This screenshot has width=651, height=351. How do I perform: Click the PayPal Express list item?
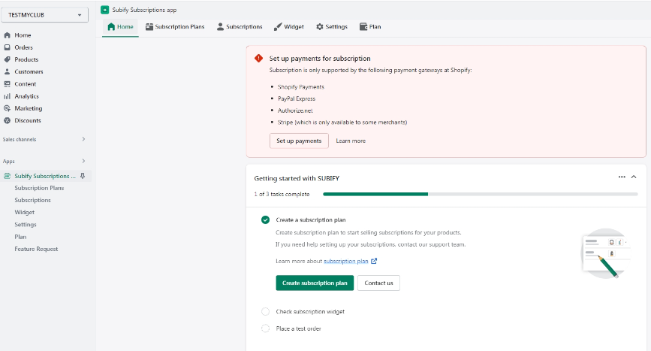(297, 99)
